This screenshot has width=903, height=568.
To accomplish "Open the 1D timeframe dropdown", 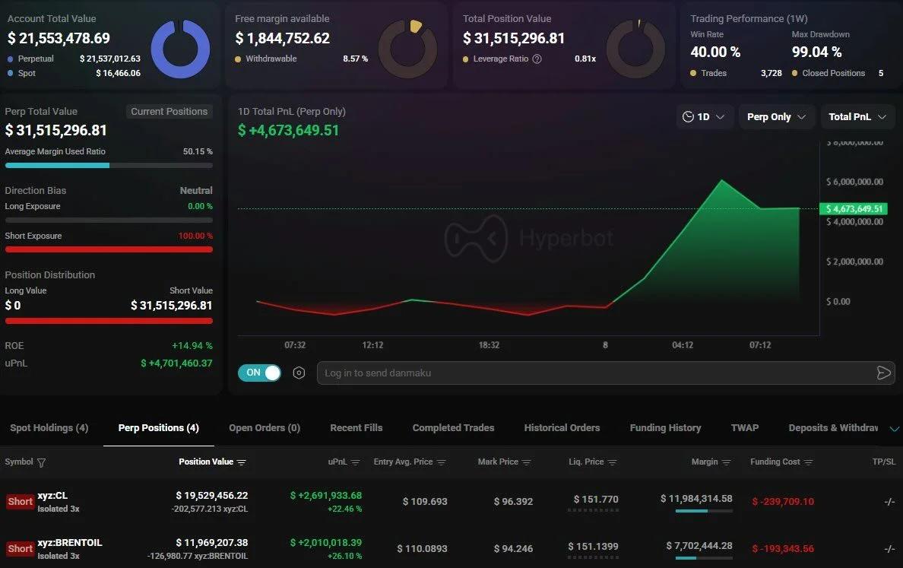I will point(704,117).
